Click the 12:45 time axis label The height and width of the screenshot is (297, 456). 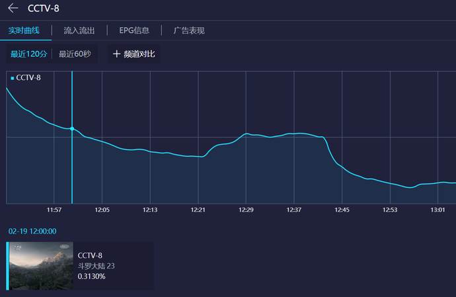click(342, 210)
